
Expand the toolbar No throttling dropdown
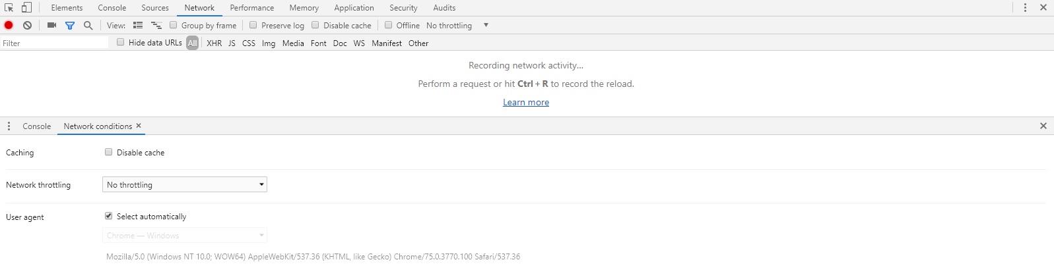click(457, 25)
